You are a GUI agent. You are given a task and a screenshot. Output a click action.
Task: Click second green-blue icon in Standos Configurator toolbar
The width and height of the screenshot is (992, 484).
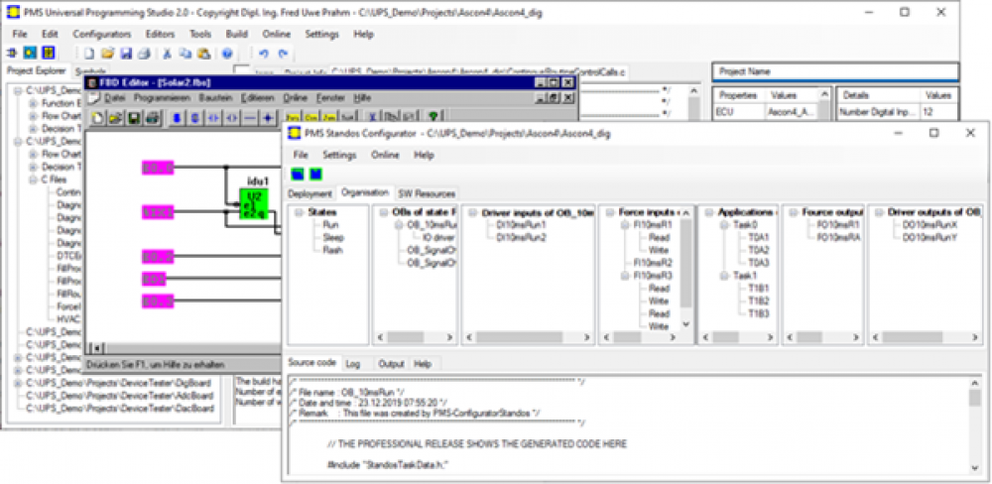tap(316, 174)
